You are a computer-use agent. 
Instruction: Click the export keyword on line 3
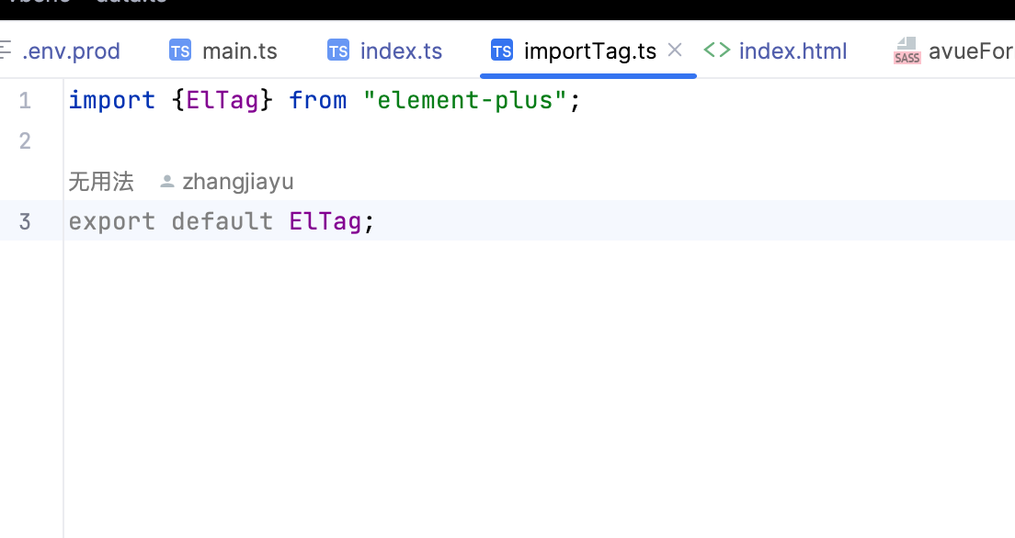tap(111, 222)
